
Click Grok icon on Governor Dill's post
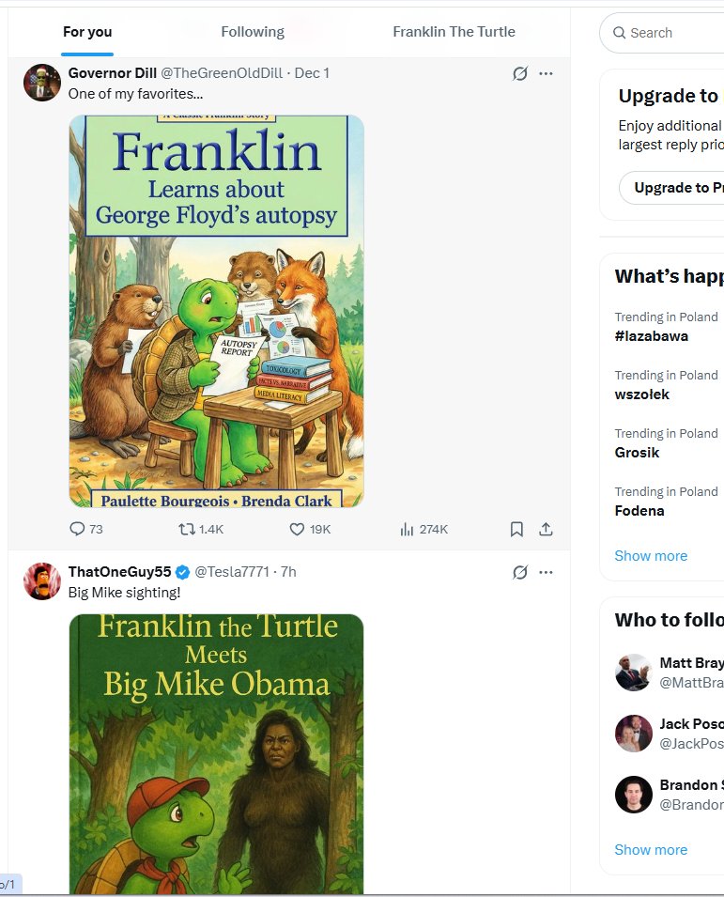519,73
